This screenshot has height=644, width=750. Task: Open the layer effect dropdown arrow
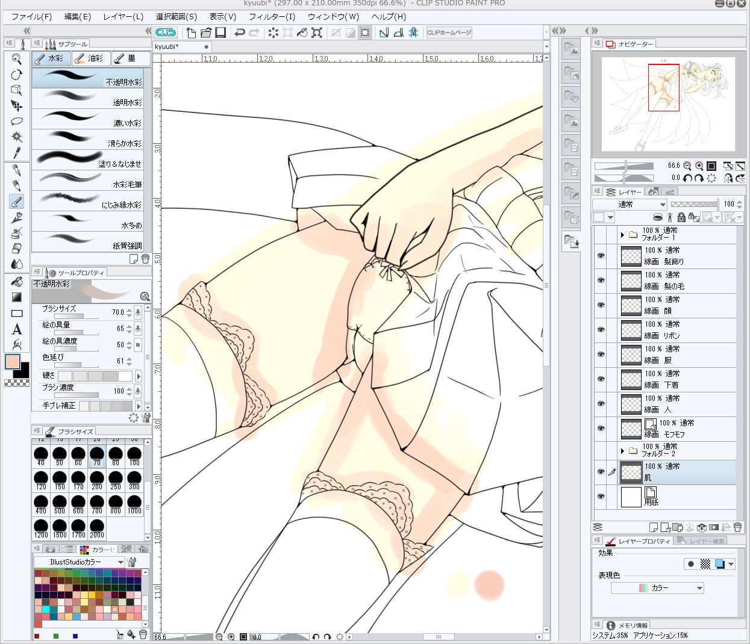point(731,564)
